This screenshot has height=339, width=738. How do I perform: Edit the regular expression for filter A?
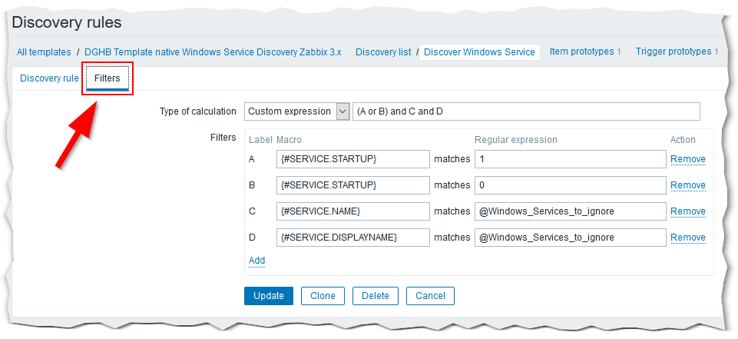pos(569,159)
